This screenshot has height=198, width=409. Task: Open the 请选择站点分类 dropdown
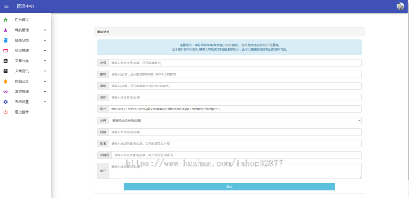[x=235, y=121]
